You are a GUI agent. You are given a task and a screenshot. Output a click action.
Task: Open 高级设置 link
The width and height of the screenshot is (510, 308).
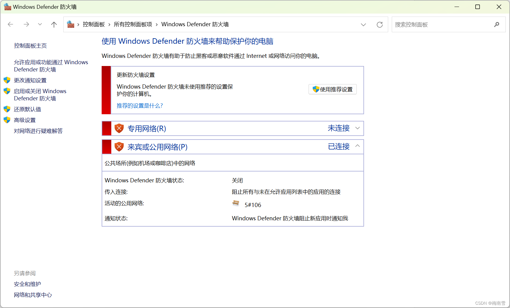25,120
